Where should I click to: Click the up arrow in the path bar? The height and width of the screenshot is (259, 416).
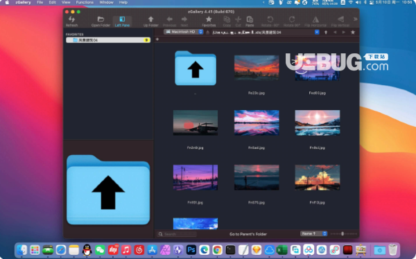[326, 32]
